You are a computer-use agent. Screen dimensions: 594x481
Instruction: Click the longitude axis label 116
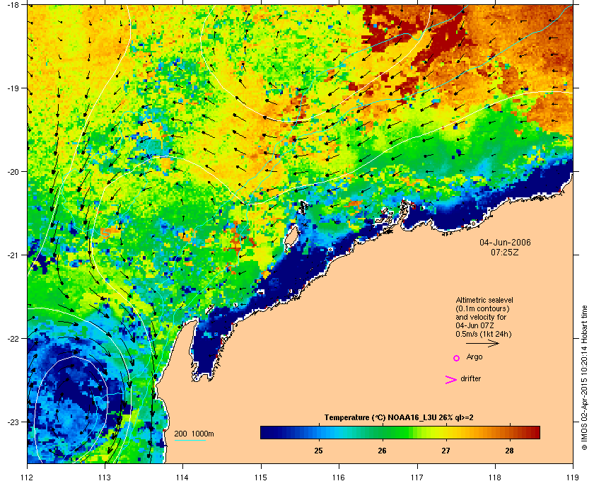click(339, 477)
